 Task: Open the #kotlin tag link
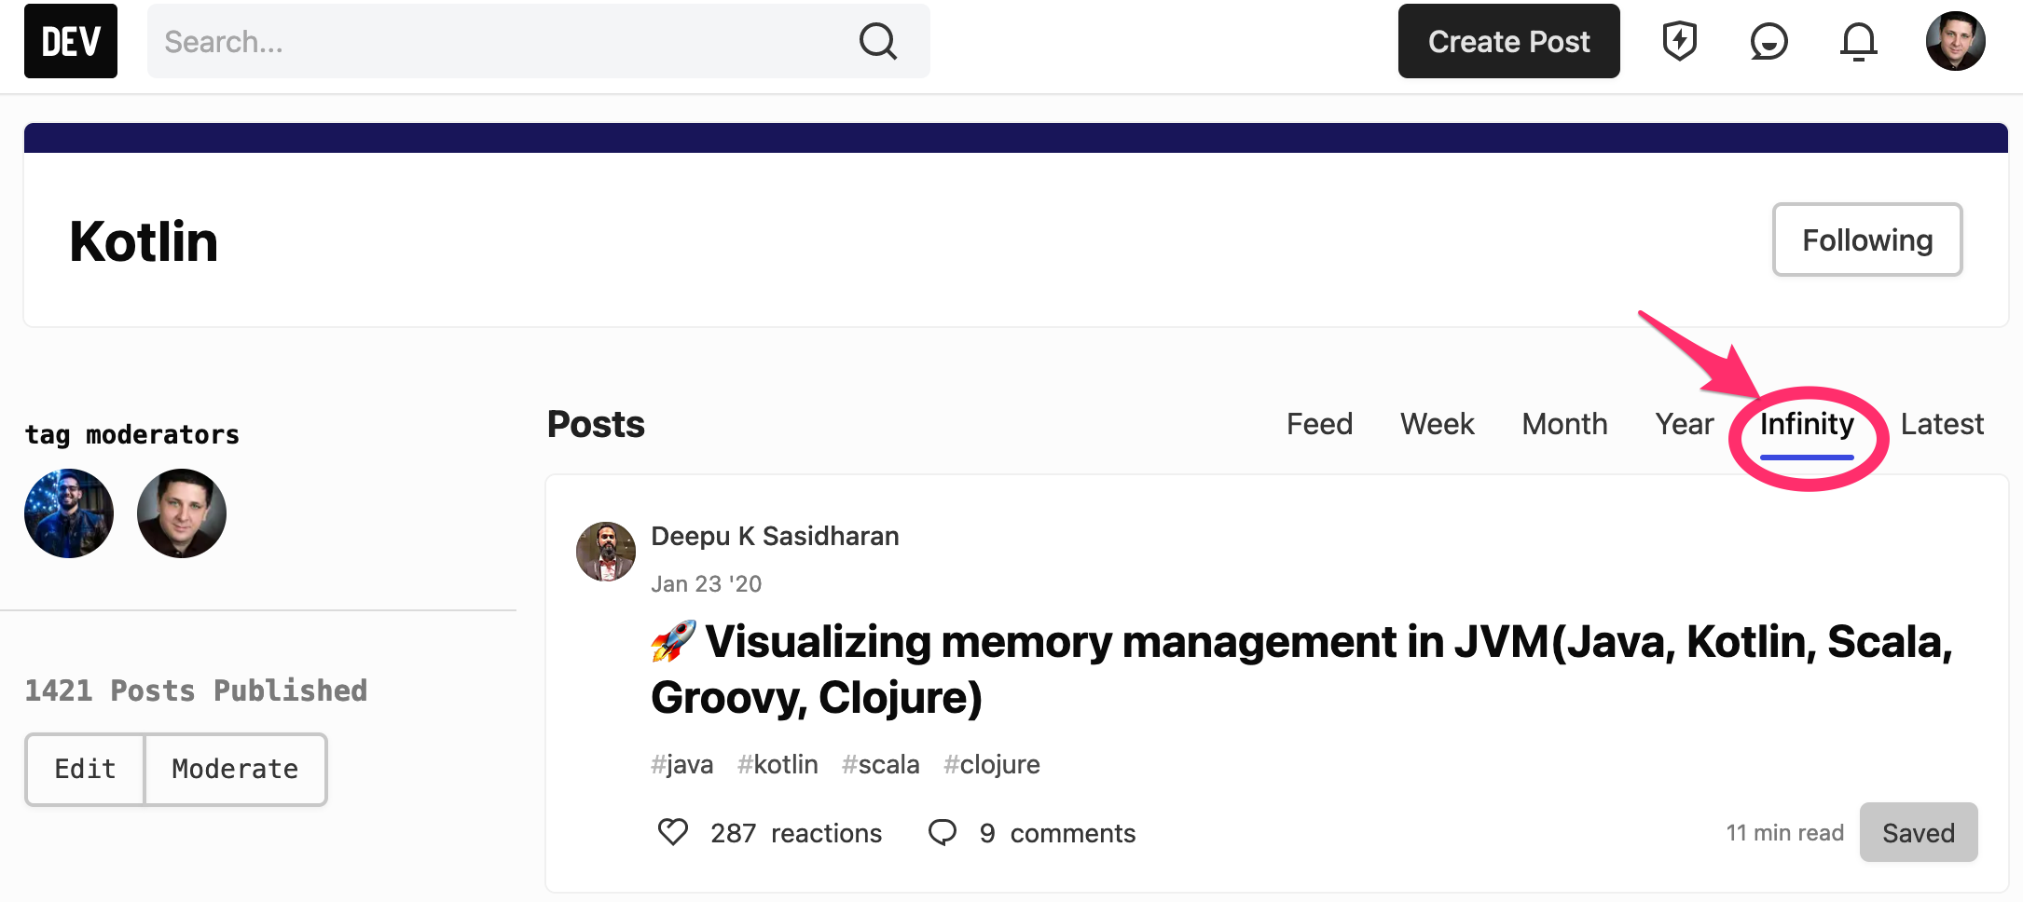778,764
